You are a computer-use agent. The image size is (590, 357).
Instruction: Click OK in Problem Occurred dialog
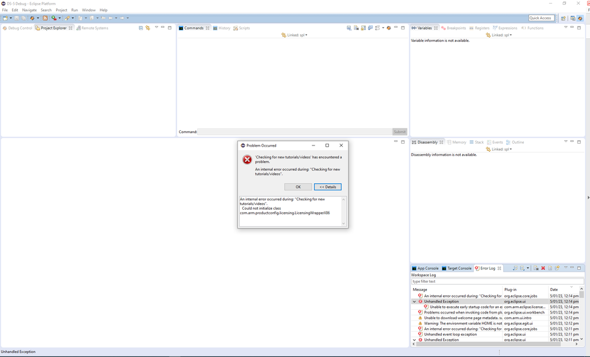[298, 187]
